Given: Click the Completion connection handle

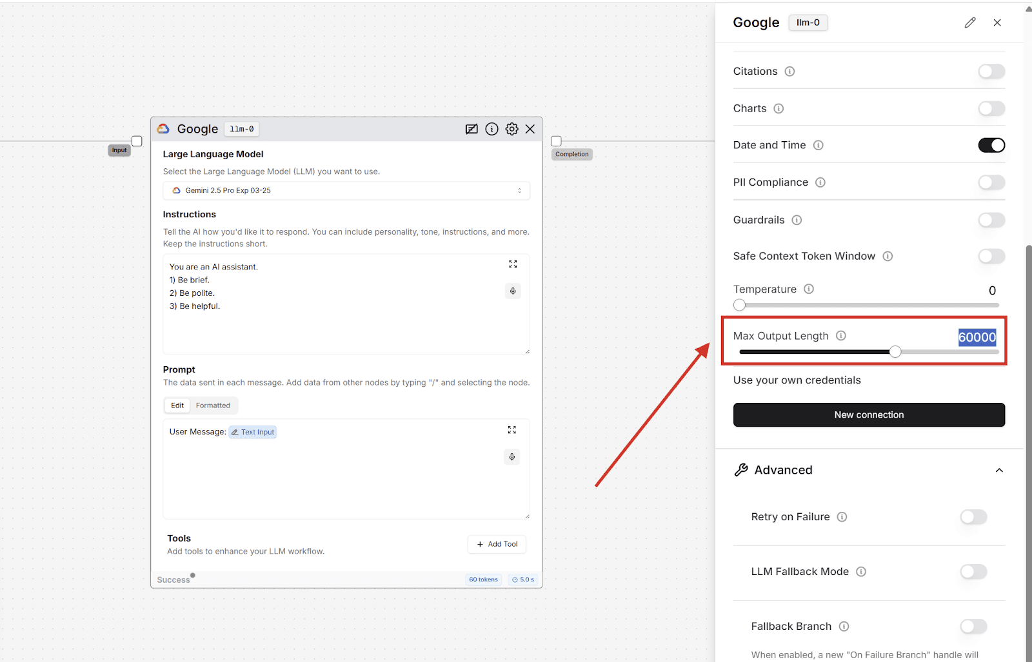Looking at the screenshot, I should click(556, 141).
